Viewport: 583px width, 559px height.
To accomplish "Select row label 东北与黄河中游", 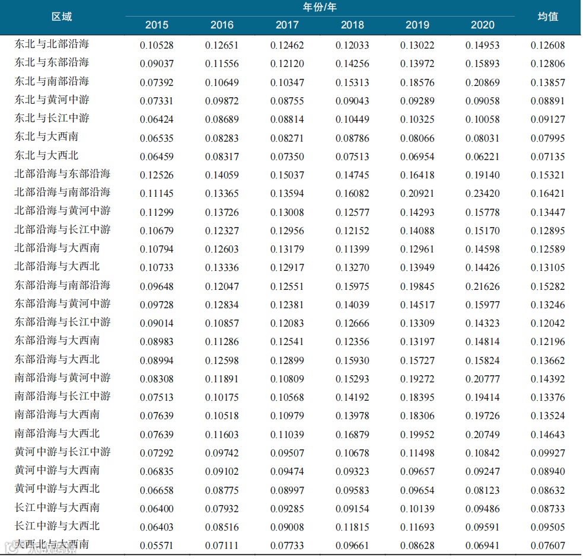I will (52, 100).
